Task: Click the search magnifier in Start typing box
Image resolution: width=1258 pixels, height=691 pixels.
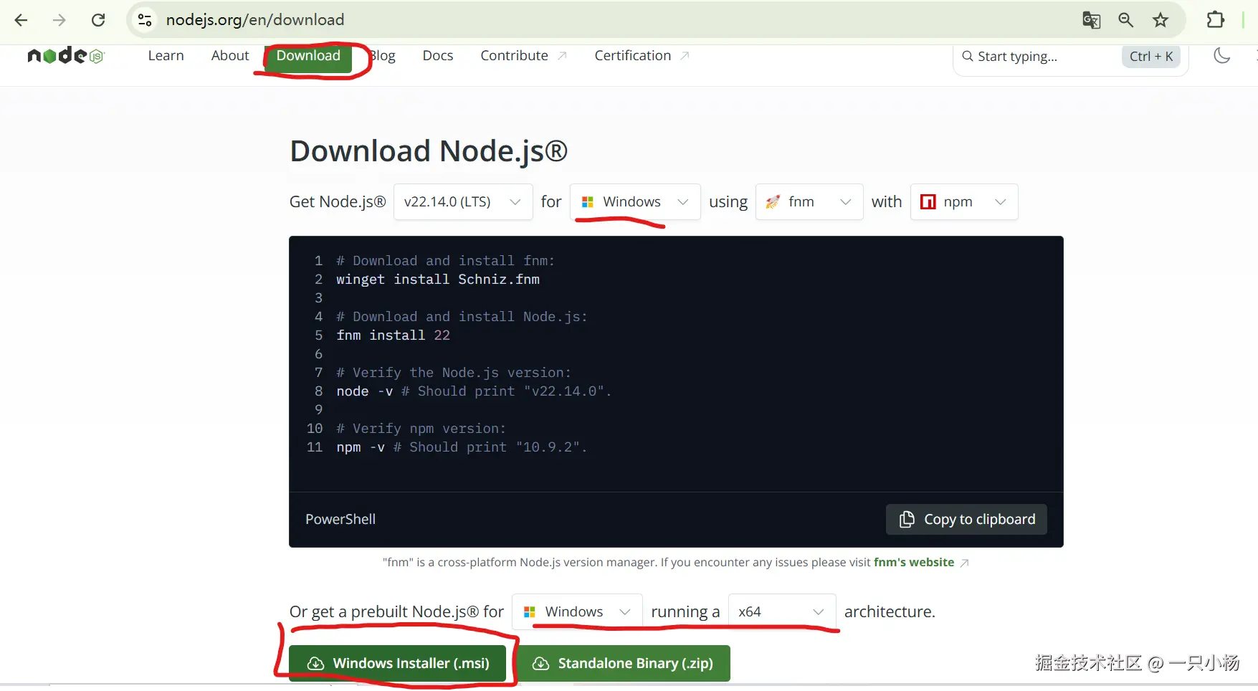Action: 968,56
